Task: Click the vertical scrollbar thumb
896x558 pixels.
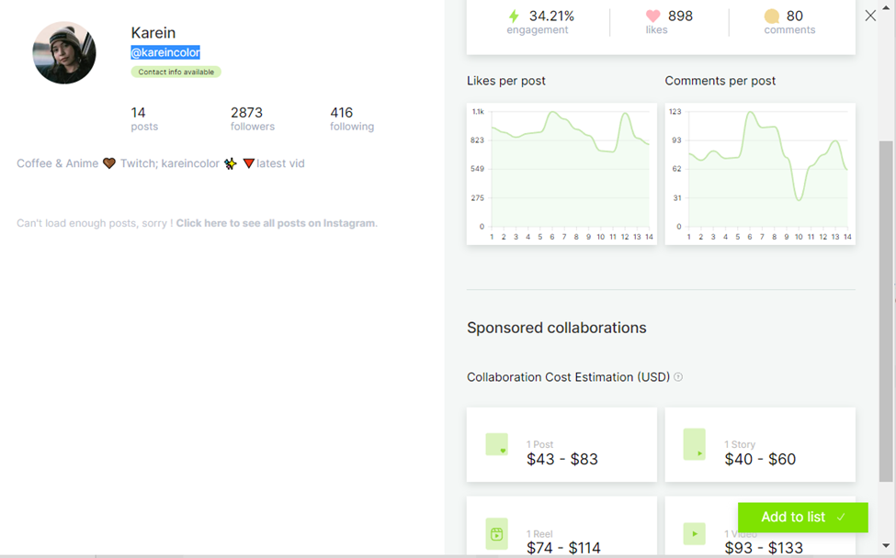Action: (x=886, y=311)
